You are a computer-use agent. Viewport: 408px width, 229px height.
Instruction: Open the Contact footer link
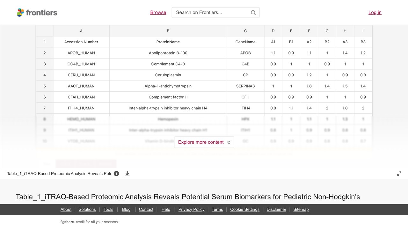click(146, 209)
